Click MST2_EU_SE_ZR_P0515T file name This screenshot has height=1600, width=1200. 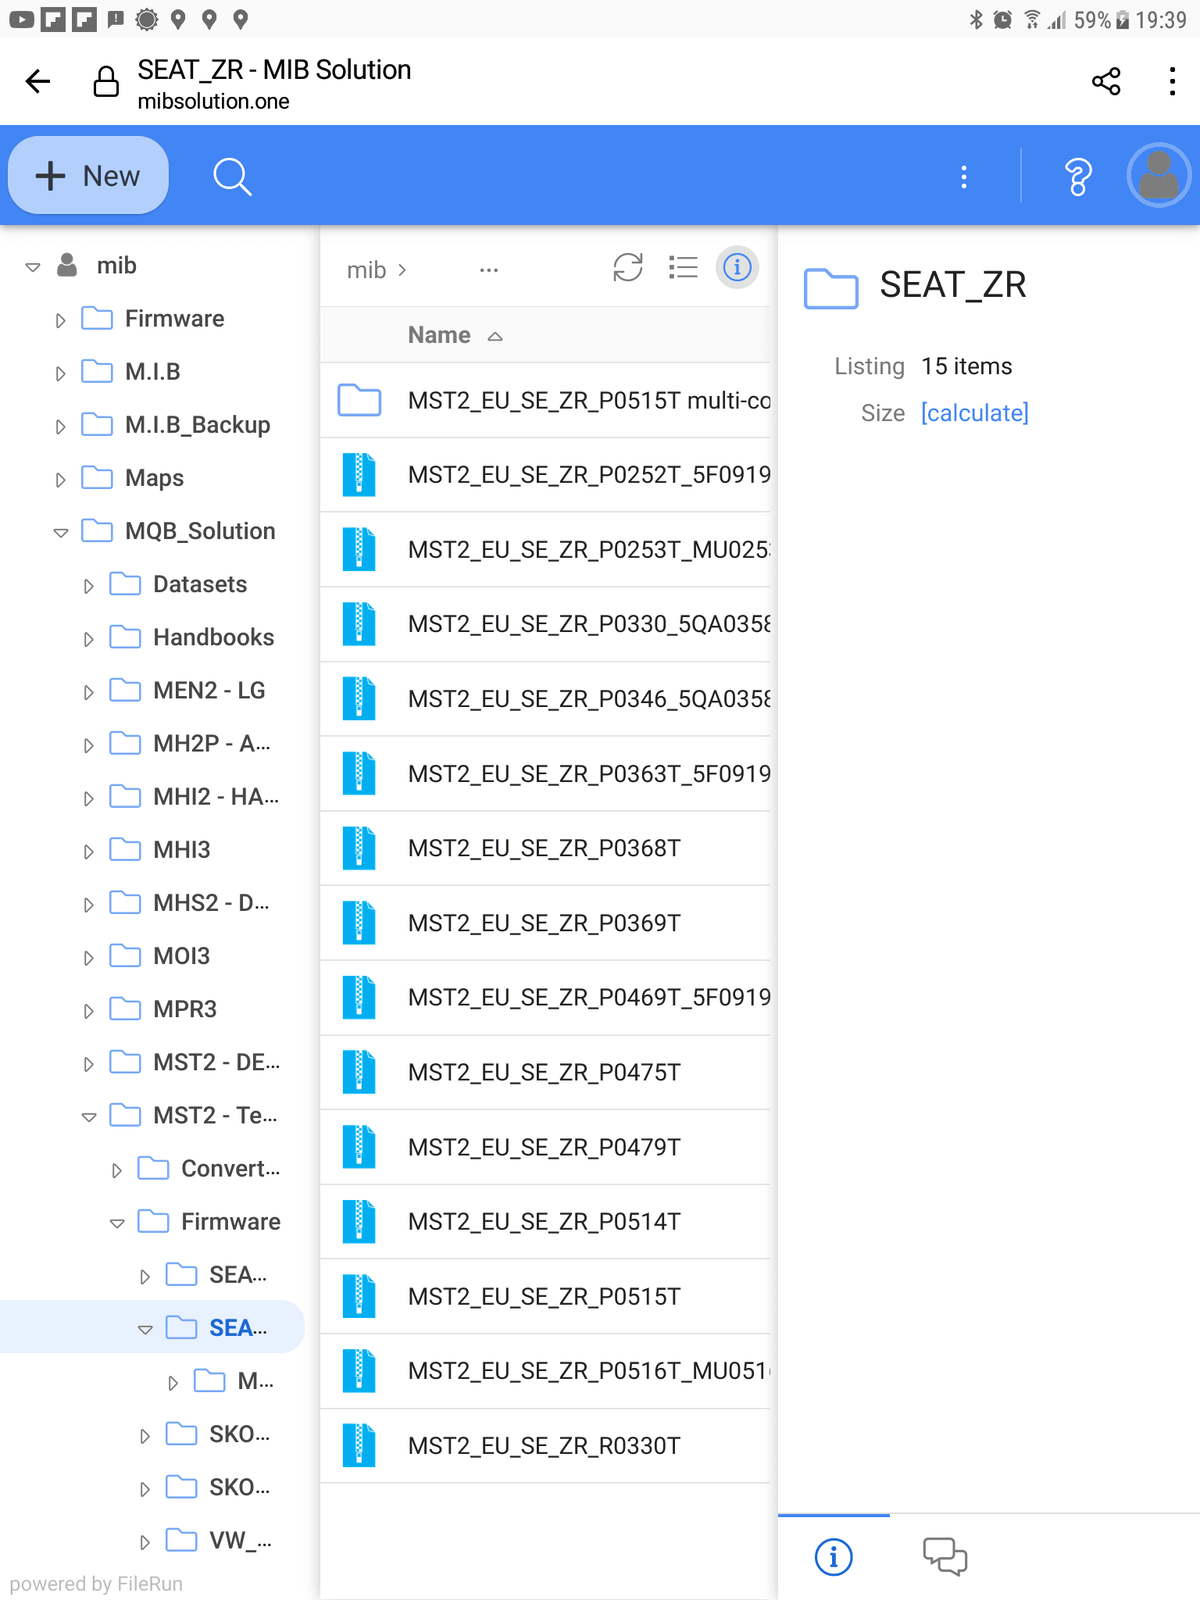click(x=544, y=1296)
